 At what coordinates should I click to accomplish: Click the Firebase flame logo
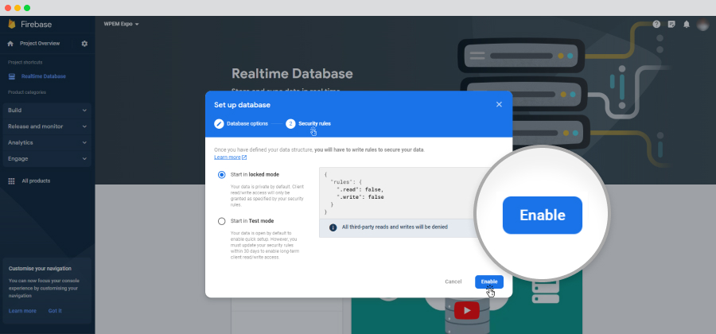(x=12, y=24)
